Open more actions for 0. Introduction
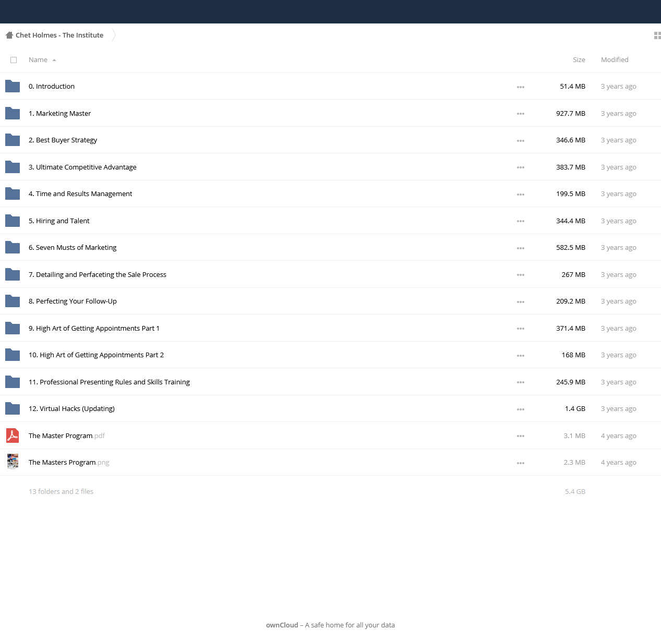661x641 pixels. pyautogui.click(x=521, y=87)
